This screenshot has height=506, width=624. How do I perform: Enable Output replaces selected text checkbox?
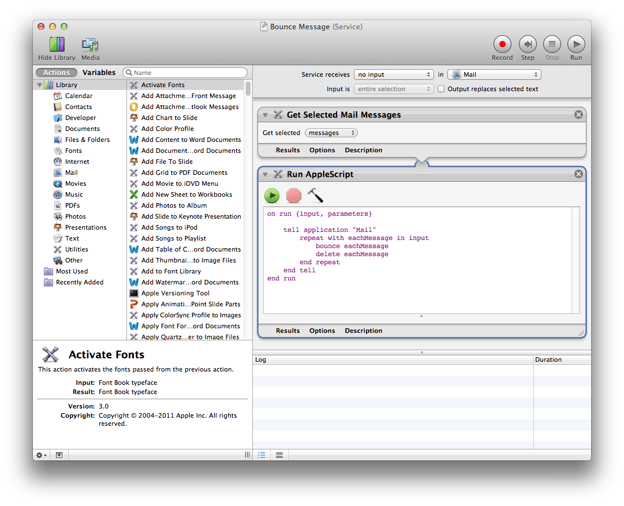[441, 89]
